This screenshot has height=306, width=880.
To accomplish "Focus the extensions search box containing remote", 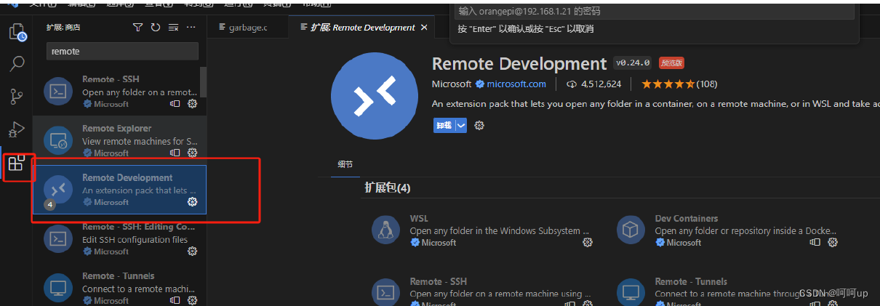I will tap(122, 52).
